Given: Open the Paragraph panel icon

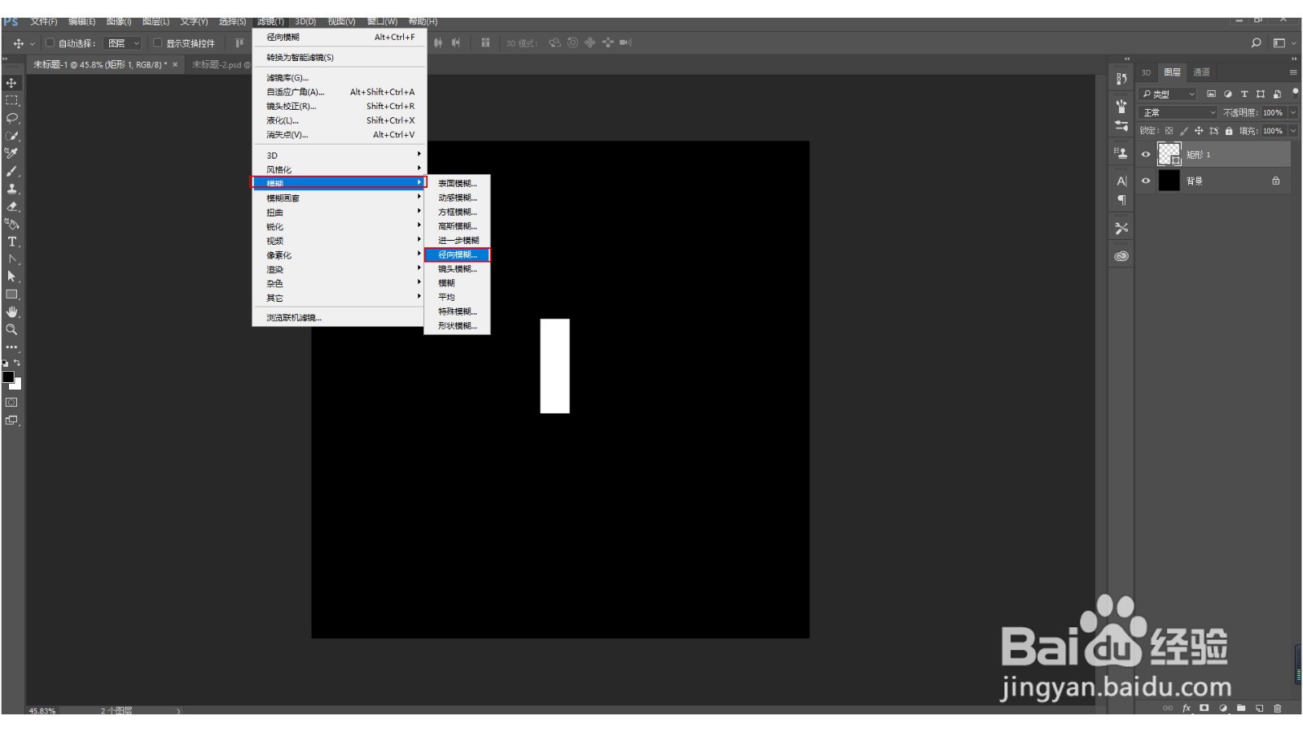Looking at the screenshot, I should coord(1121,200).
